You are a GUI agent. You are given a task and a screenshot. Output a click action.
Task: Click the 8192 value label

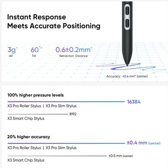tap(73, 114)
